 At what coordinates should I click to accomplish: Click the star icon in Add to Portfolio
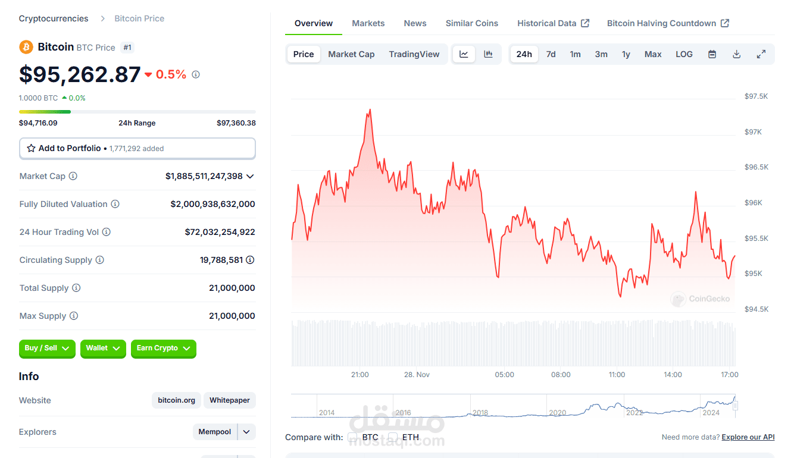[x=31, y=149]
